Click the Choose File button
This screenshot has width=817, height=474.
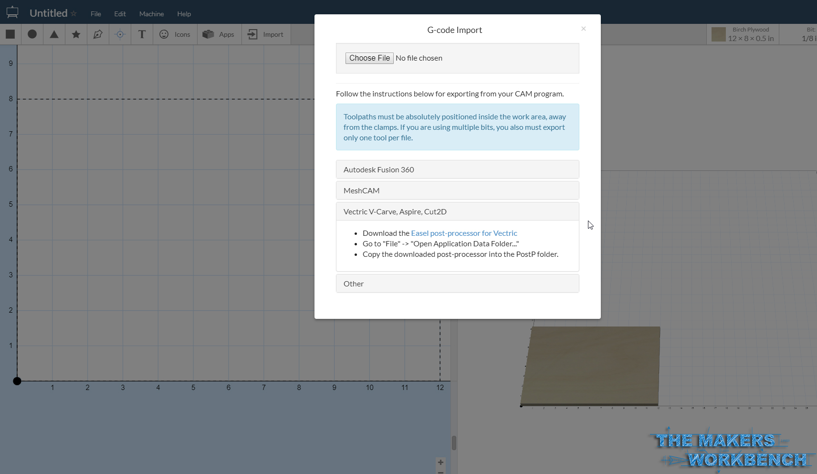(369, 58)
